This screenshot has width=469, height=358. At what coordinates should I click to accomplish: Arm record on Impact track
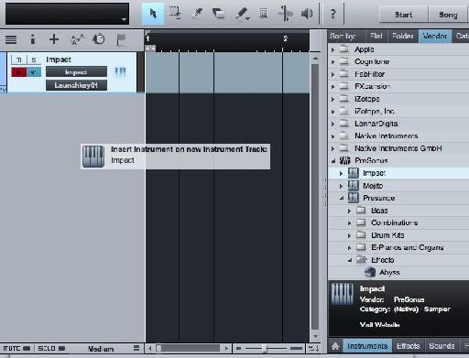click(x=19, y=72)
